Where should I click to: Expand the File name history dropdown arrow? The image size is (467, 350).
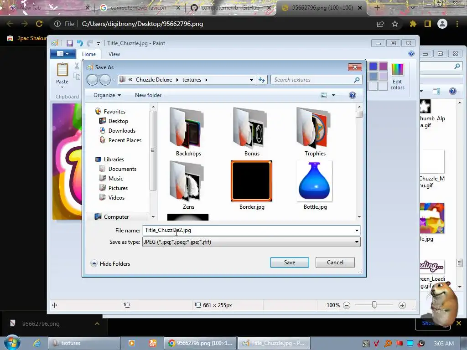tap(357, 230)
